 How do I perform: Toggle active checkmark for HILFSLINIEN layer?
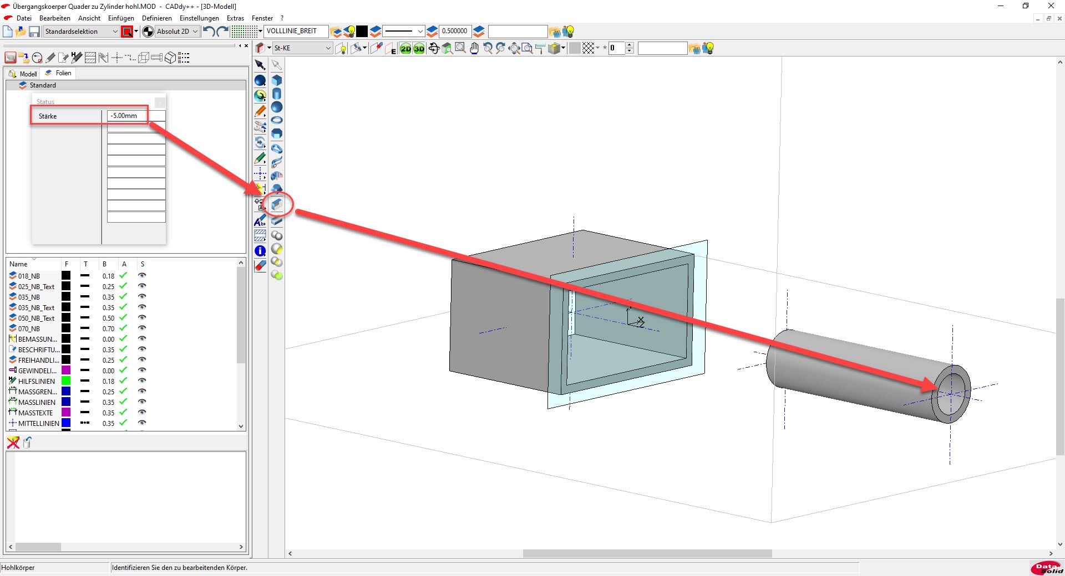click(x=123, y=381)
